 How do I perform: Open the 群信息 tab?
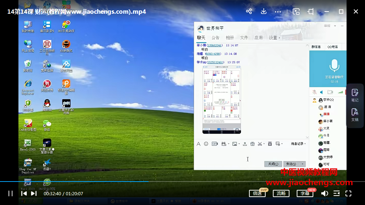pos(316,47)
